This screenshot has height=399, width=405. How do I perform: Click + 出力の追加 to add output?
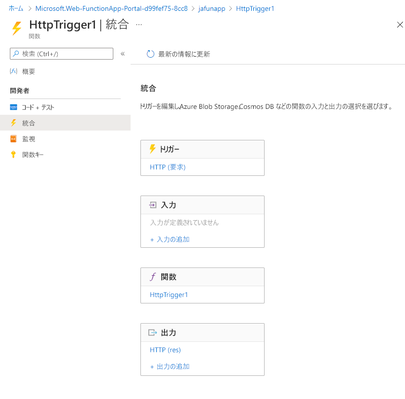pyautogui.click(x=169, y=366)
